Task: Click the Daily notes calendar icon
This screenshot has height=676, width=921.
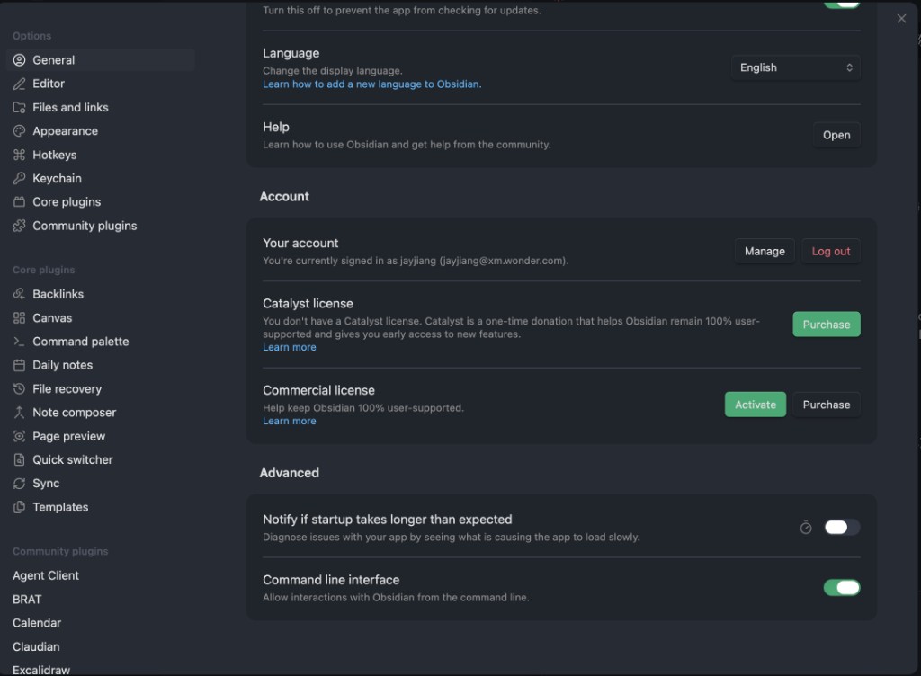Action: pos(20,365)
